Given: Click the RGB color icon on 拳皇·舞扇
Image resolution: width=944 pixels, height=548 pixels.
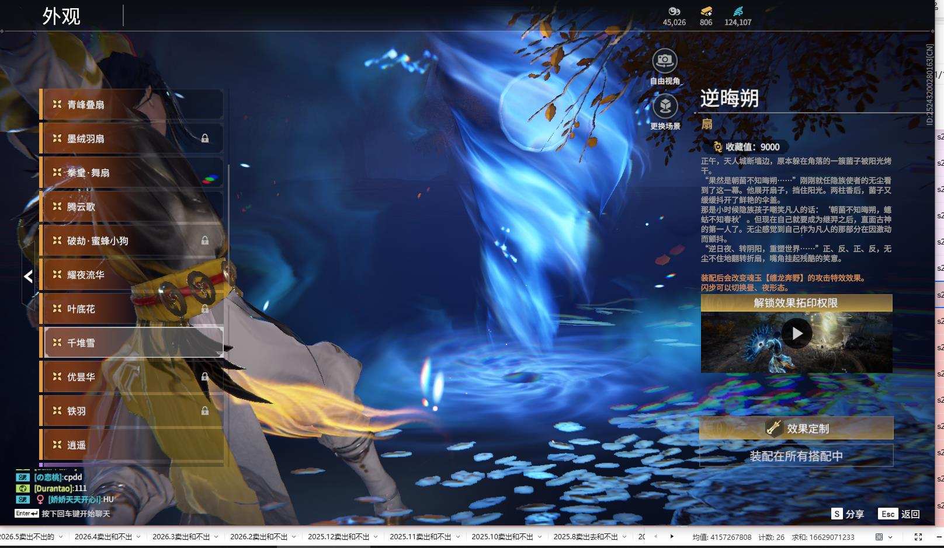Looking at the screenshot, I should tap(210, 178).
